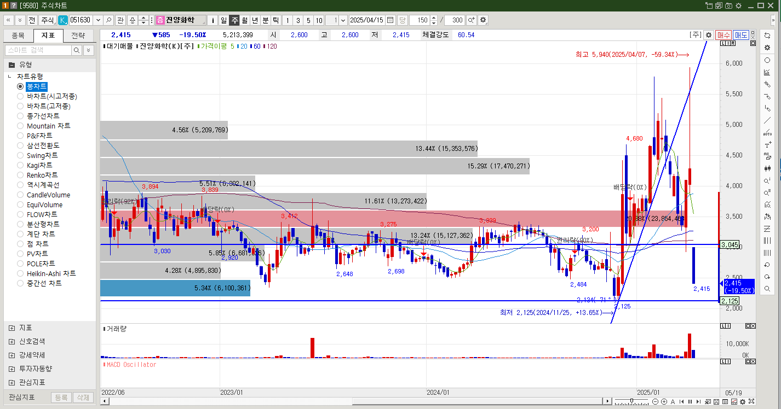The image size is (781, 409).
Task: Open chart toolbar settings gear
Action: (x=483, y=20)
